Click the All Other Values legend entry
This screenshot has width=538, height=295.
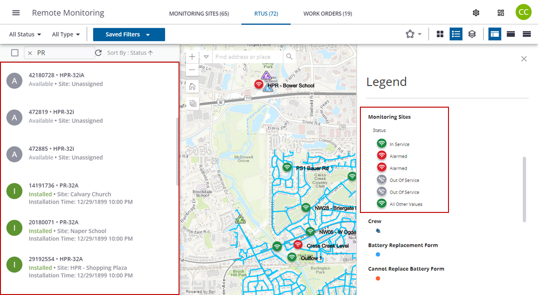[399, 204]
